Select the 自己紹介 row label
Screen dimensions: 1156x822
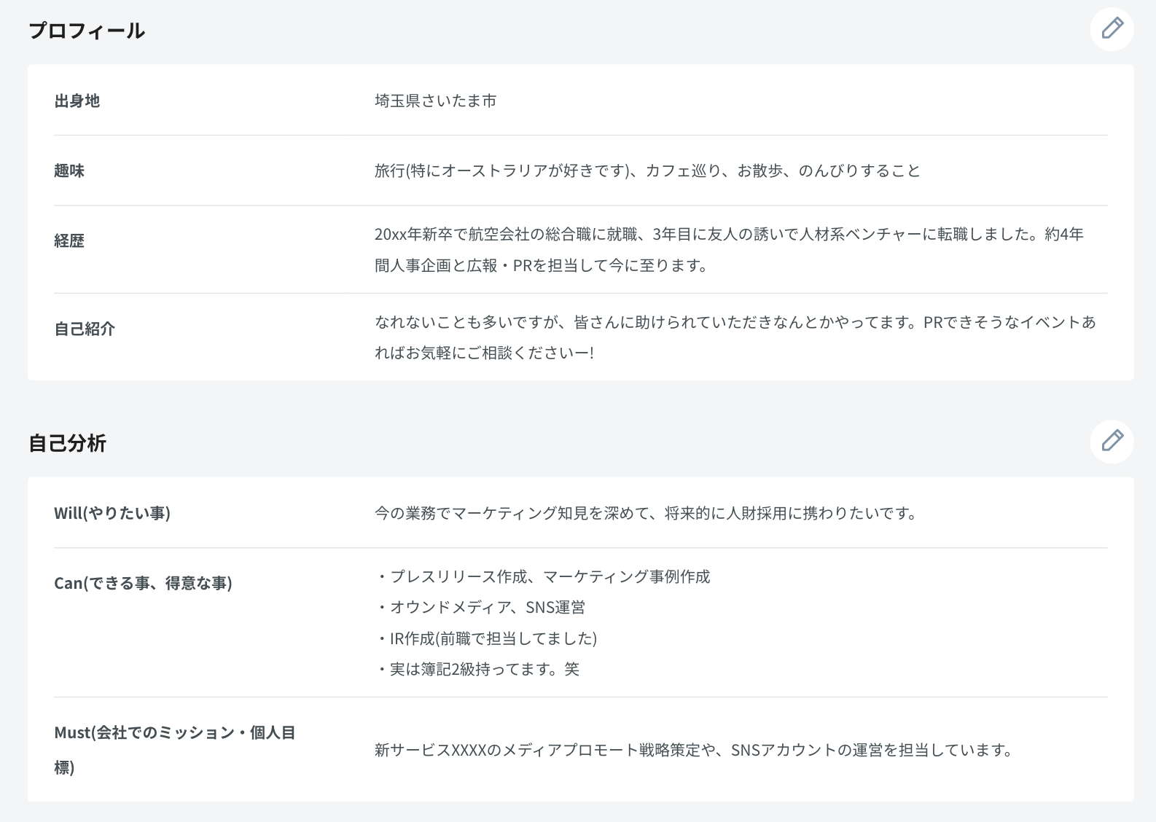coord(85,329)
